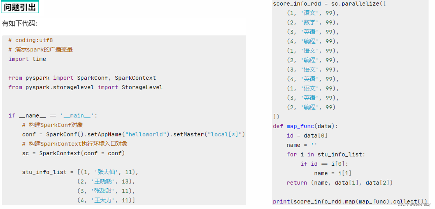Click the 'from pyspark.storagelevel import StorageLevel' line

pos(85,87)
